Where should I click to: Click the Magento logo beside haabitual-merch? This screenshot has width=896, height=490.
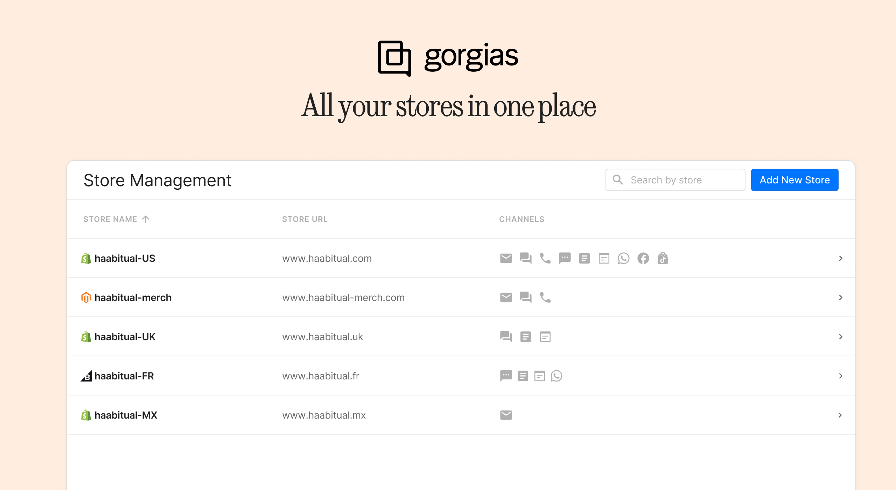coord(86,297)
